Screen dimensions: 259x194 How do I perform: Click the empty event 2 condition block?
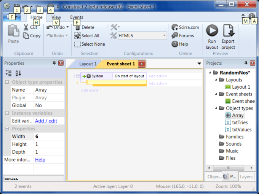[x=117, y=82]
